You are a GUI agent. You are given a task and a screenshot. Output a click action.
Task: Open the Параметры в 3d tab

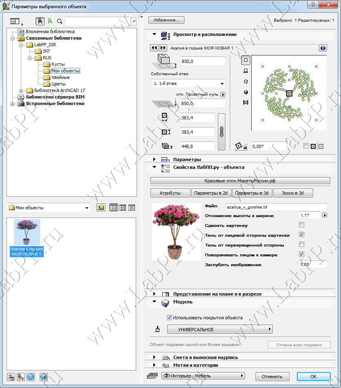tap(252, 193)
